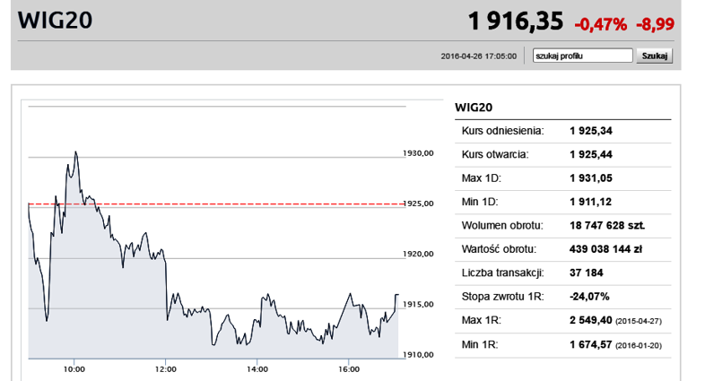
Task: Click the value 37 184
Action: tap(587, 273)
